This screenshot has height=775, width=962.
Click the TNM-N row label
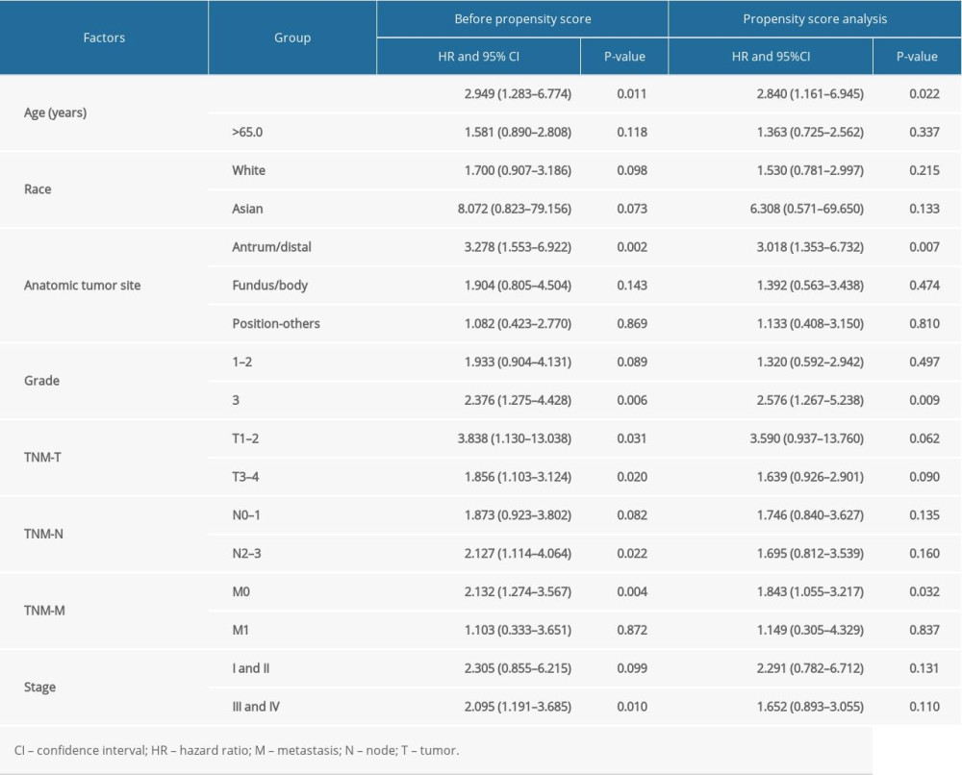pos(43,534)
